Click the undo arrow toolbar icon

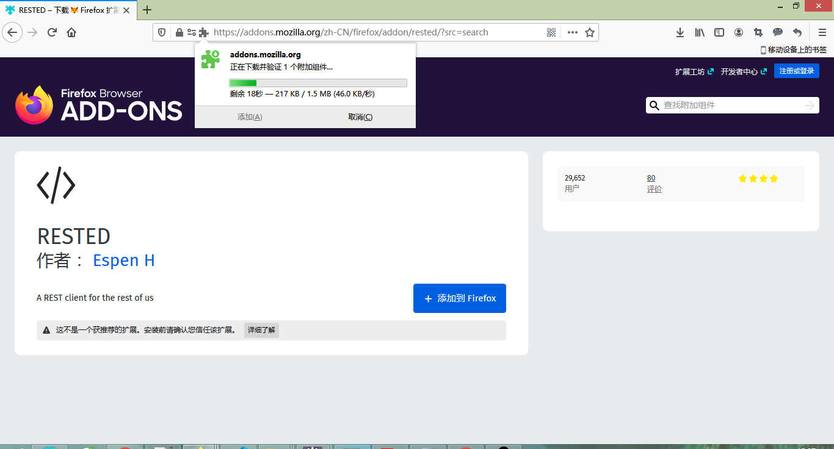pos(797,32)
